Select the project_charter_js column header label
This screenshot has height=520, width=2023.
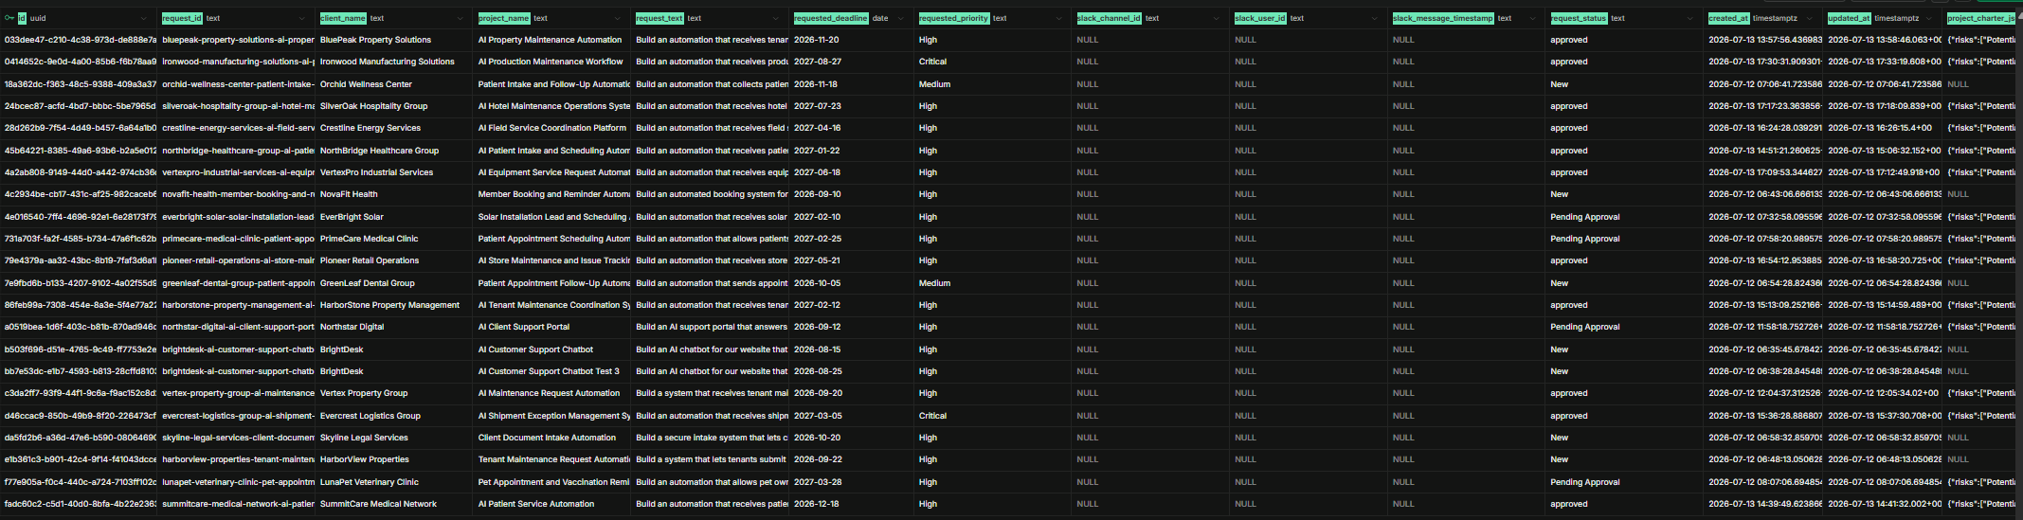click(1981, 18)
